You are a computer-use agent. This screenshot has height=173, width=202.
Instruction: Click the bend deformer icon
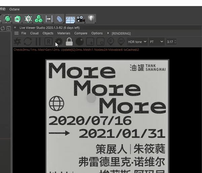tap(59, 19)
